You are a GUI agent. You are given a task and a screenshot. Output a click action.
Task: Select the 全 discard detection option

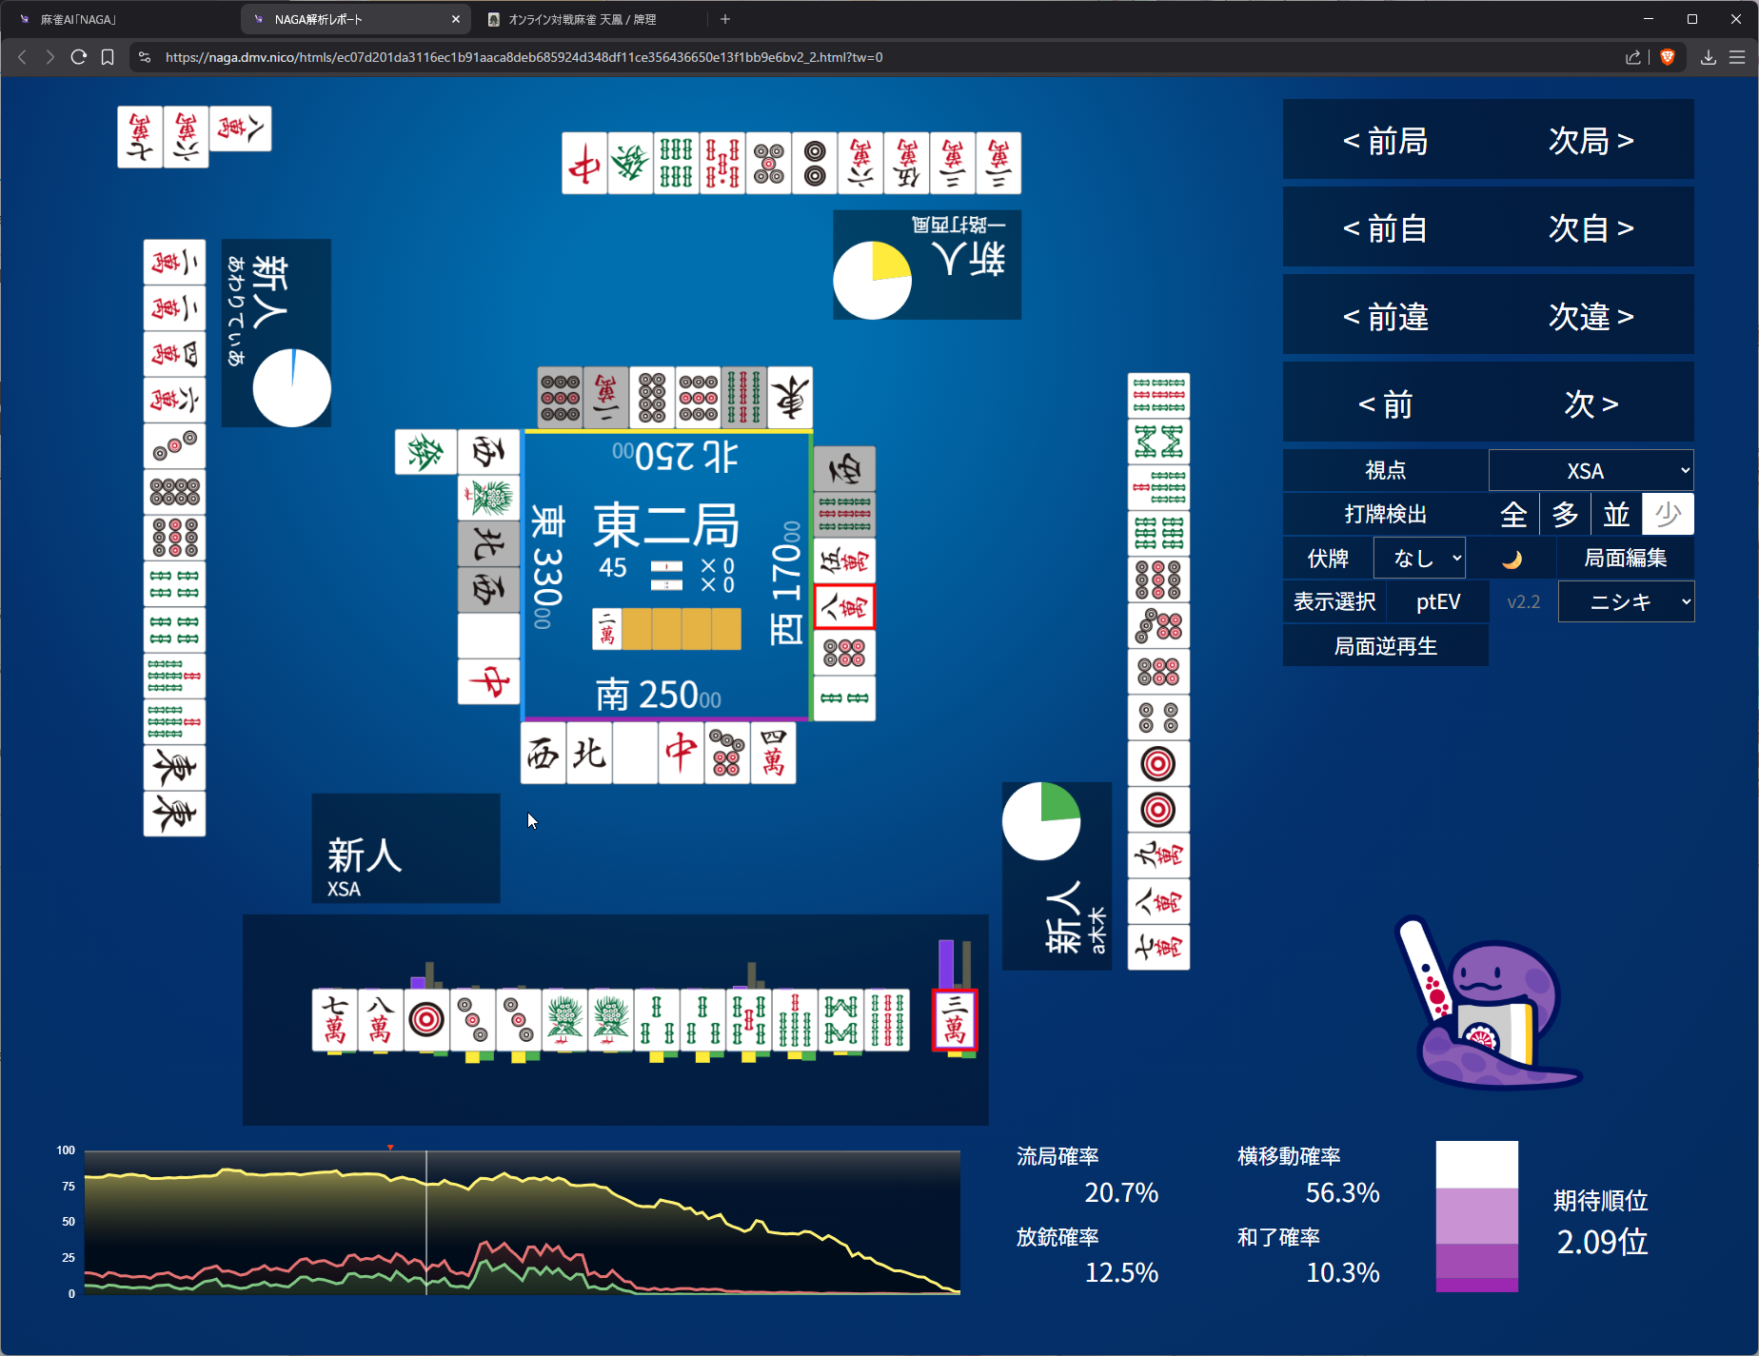pos(1513,515)
